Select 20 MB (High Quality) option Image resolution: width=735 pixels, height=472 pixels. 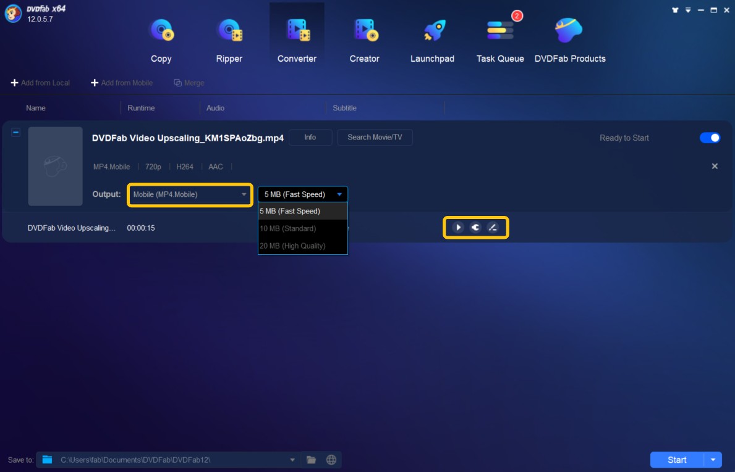tap(292, 246)
